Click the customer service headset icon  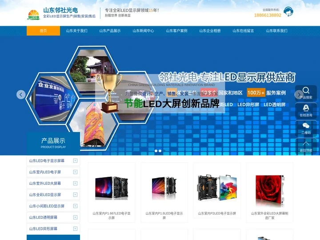[x=288, y=12]
